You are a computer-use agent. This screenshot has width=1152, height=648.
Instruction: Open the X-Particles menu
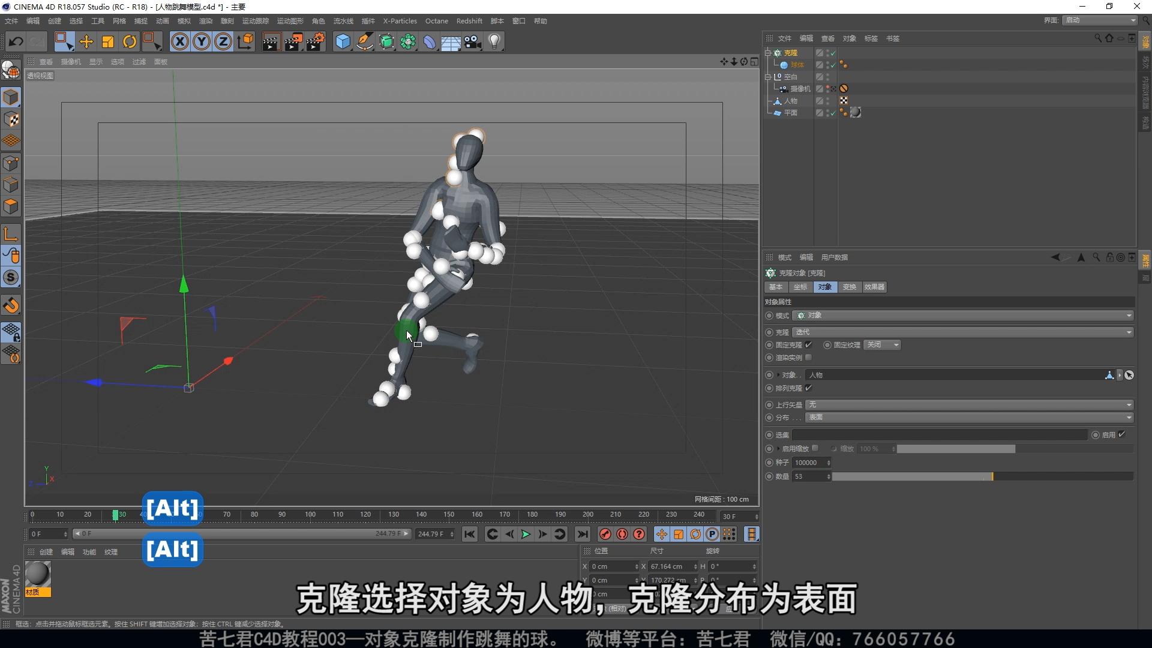coord(400,21)
